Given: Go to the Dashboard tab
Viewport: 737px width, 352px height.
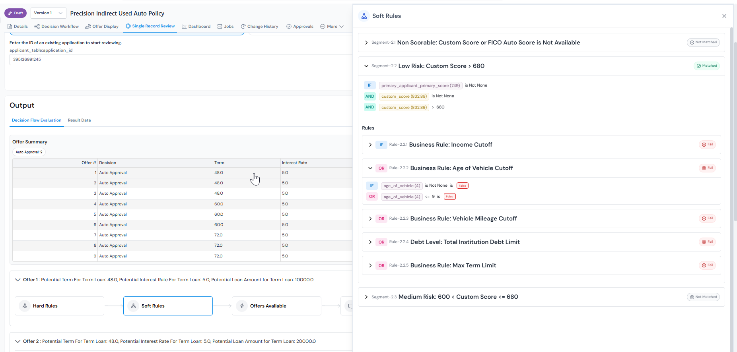Looking at the screenshot, I should [196, 27].
